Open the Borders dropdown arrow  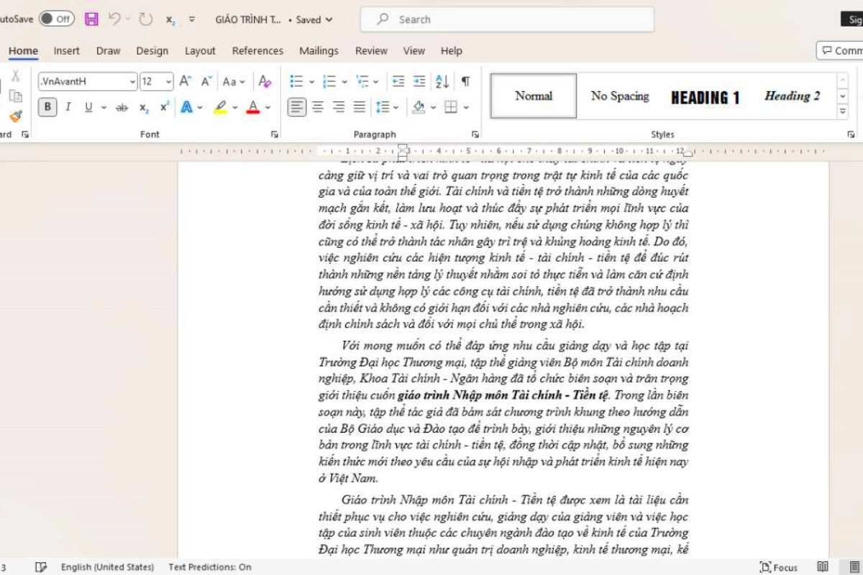(466, 107)
